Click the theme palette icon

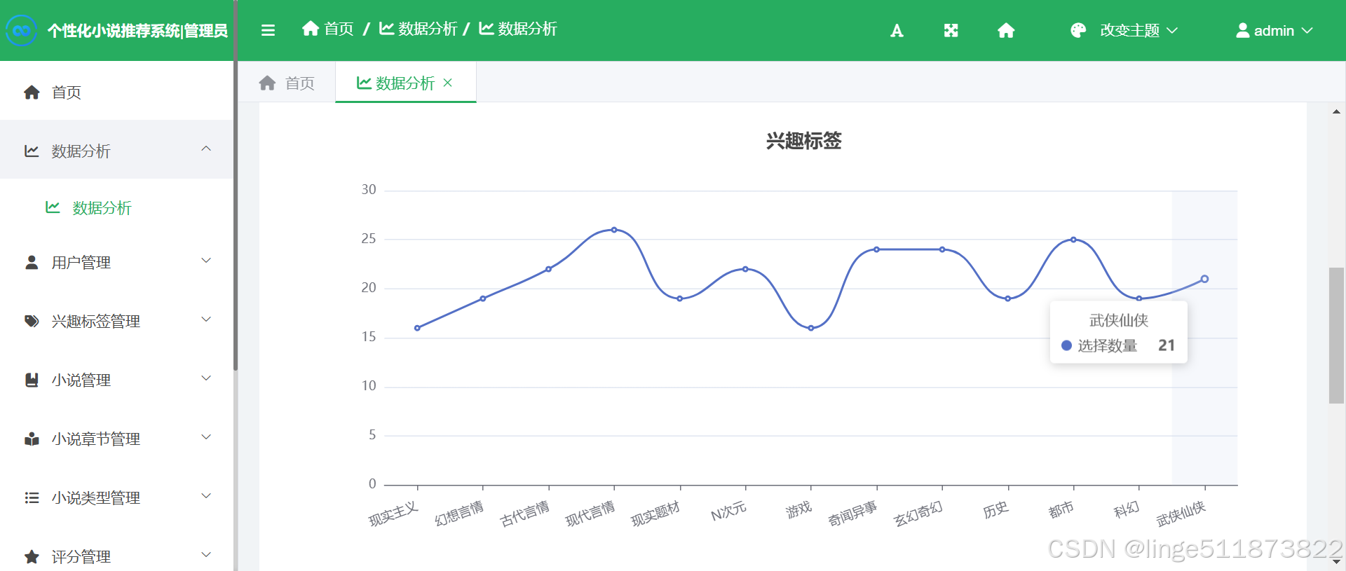(x=1078, y=30)
